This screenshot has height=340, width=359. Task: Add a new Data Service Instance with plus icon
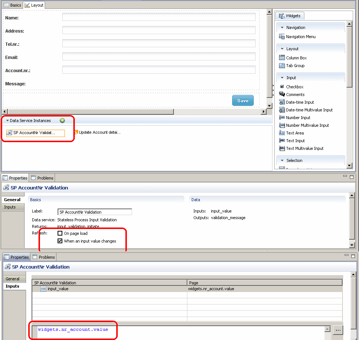click(x=62, y=121)
